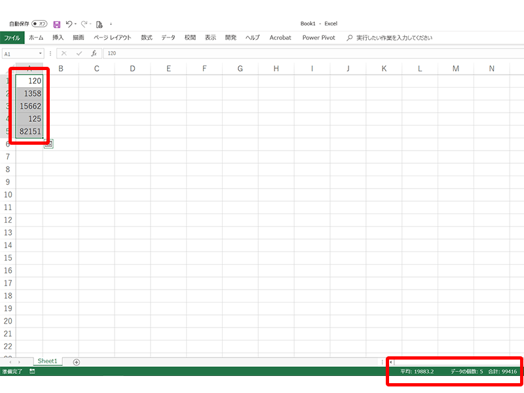
Task: Click the Undo arrow icon
Action: 69,24
